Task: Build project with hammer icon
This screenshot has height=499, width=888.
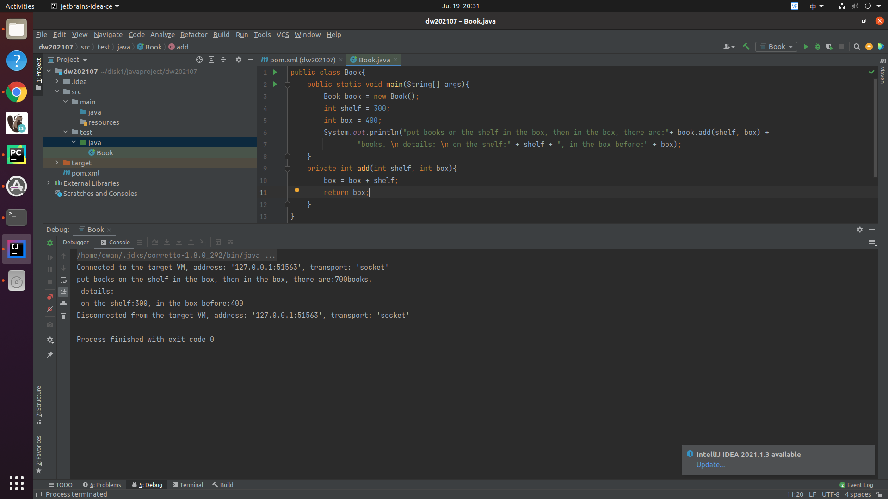Action: [x=746, y=47]
